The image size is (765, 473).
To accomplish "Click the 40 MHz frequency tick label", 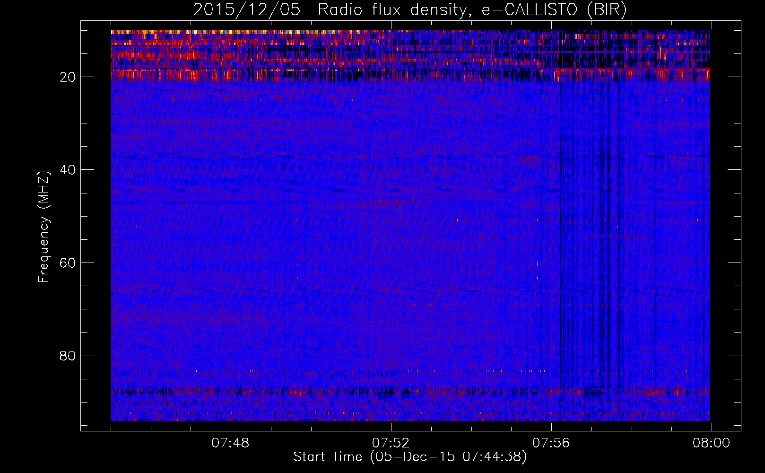I will 68,170.
